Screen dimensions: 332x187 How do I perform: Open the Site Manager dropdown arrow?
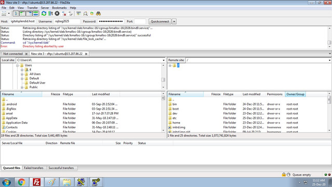(9, 14)
